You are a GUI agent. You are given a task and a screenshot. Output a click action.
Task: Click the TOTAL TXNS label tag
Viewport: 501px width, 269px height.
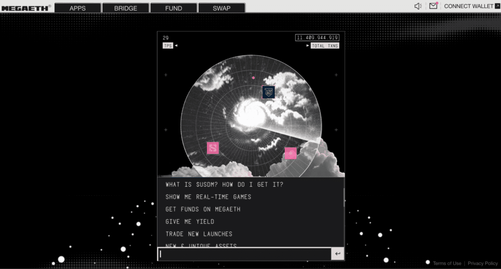point(325,46)
